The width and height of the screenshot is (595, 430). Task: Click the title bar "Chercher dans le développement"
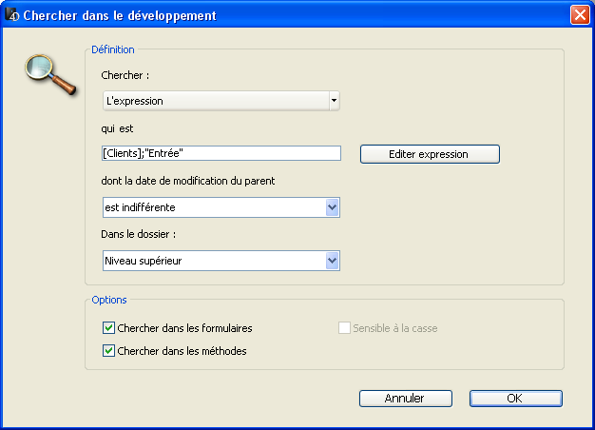click(x=120, y=15)
